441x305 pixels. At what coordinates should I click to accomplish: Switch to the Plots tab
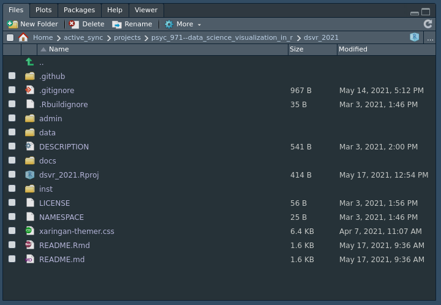click(x=43, y=10)
